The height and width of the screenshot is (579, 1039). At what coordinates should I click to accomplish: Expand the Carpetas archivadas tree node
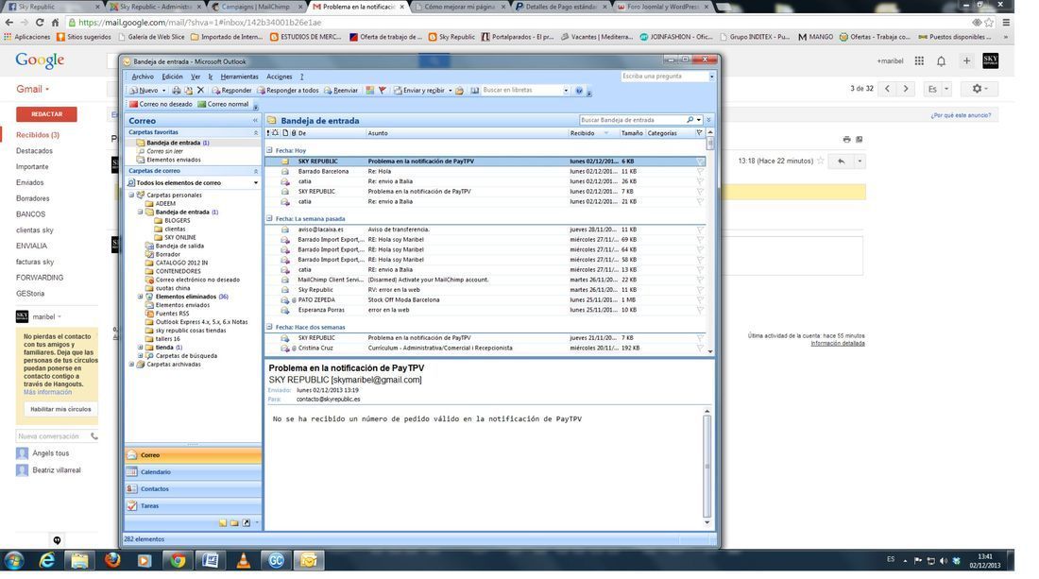(x=131, y=365)
